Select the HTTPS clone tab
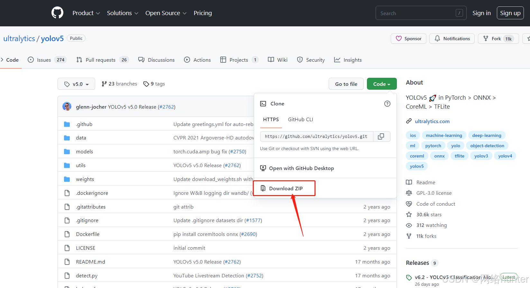Image resolution: width=530 pixels, height=288 pixels. point(271,120)
